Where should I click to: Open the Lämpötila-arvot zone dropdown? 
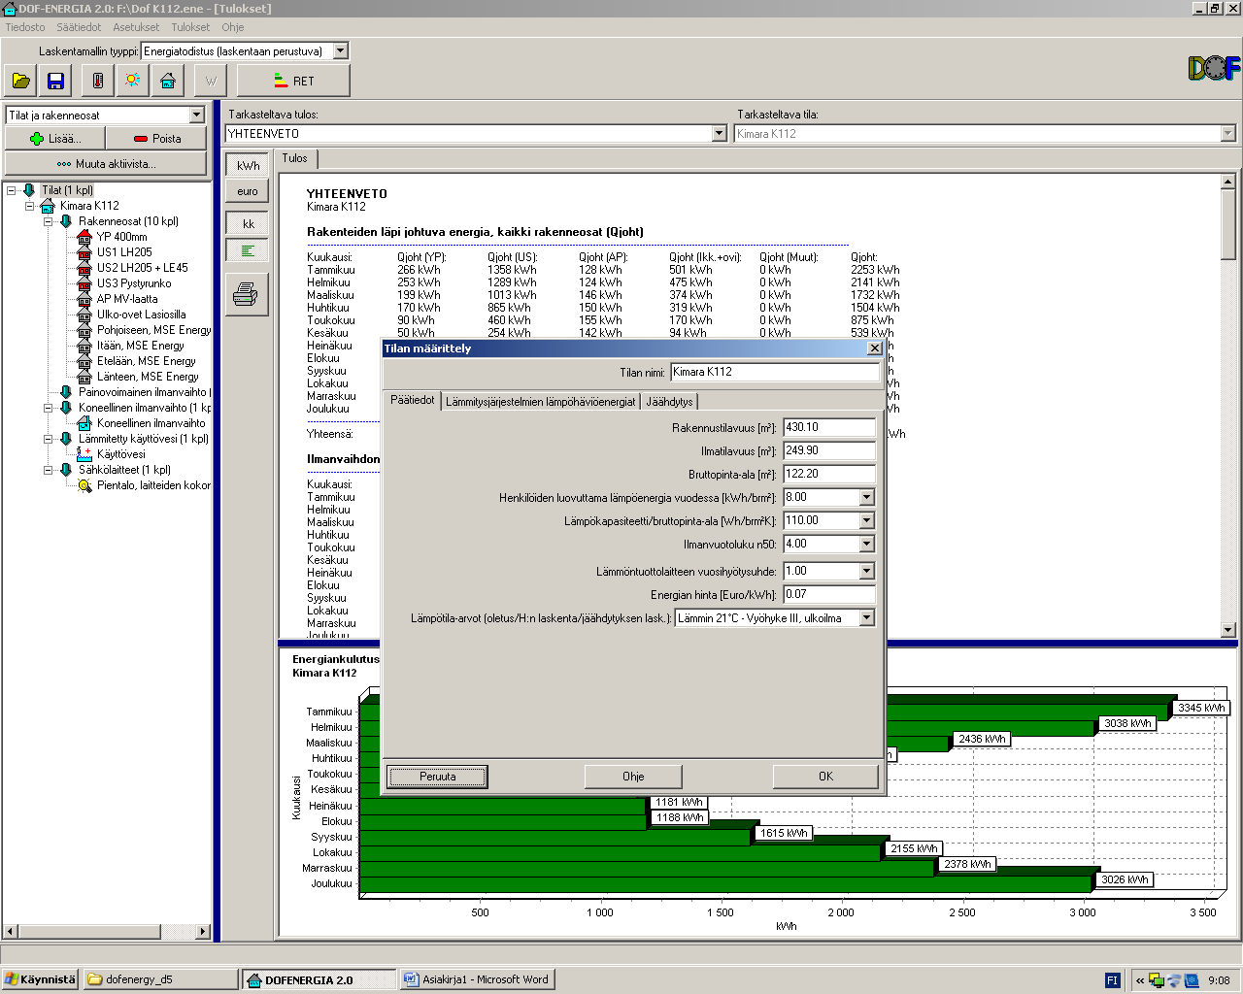point(867,617)
